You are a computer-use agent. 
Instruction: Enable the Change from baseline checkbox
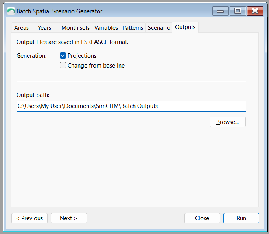pos(63,65)
